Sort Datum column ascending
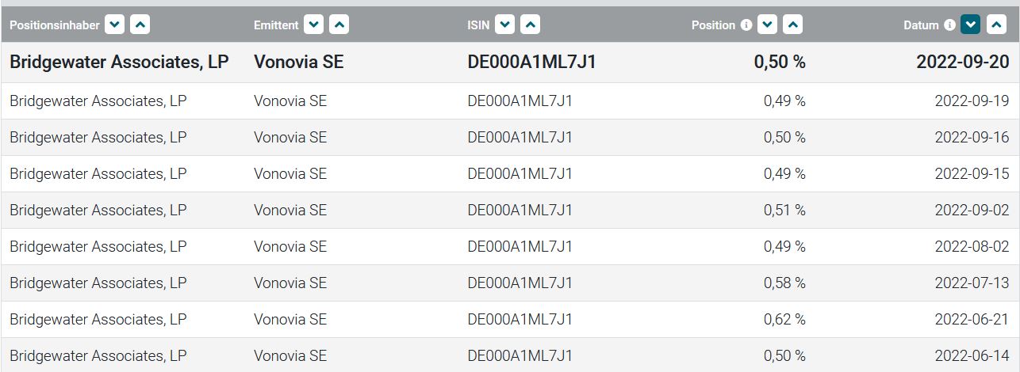Screen dimensions: 1020x372 tap(995, 25)
